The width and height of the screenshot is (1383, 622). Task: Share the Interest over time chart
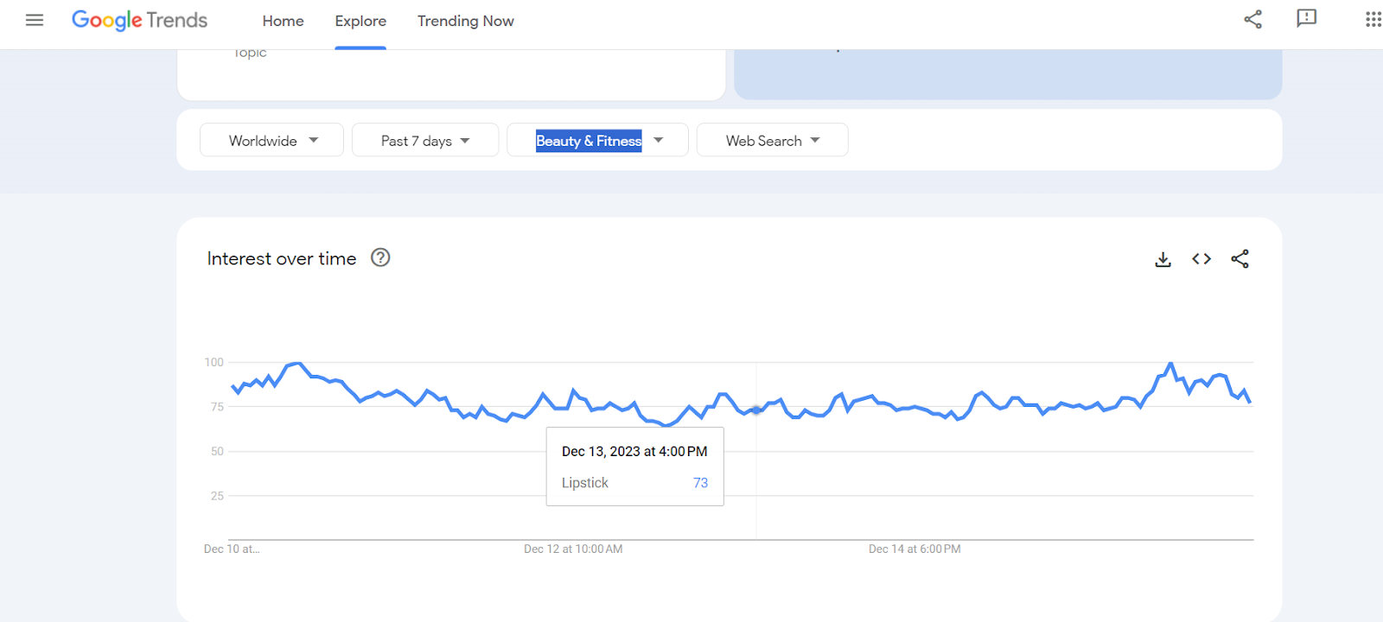point(1240,259)
